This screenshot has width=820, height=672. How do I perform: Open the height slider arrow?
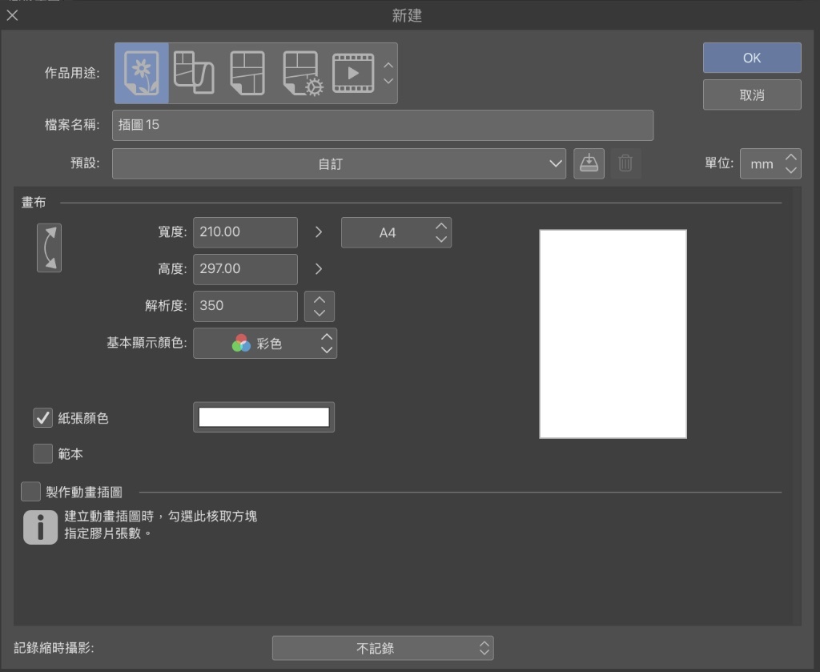click(x=319, y=269)
